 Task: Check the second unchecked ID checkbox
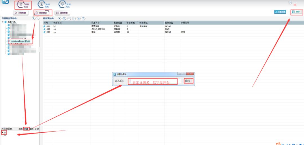2,135
